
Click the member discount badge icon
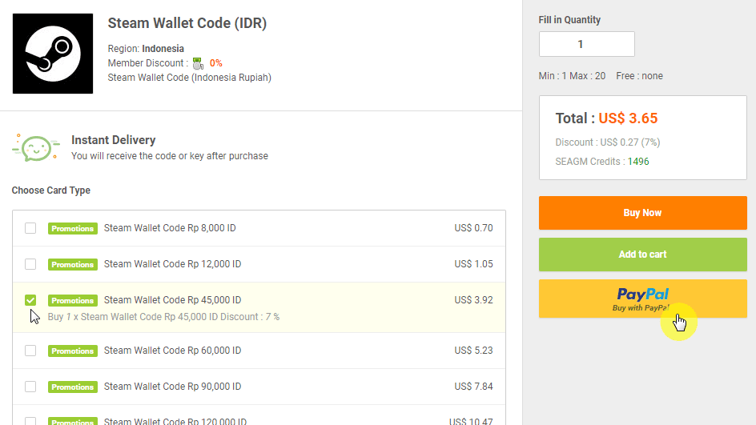click(x=198, y=63)
